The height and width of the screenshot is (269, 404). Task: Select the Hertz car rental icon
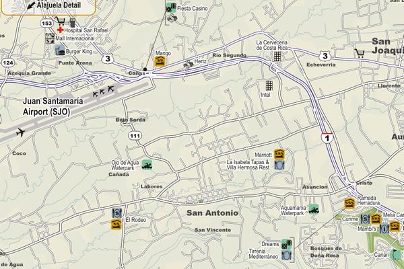189,64
